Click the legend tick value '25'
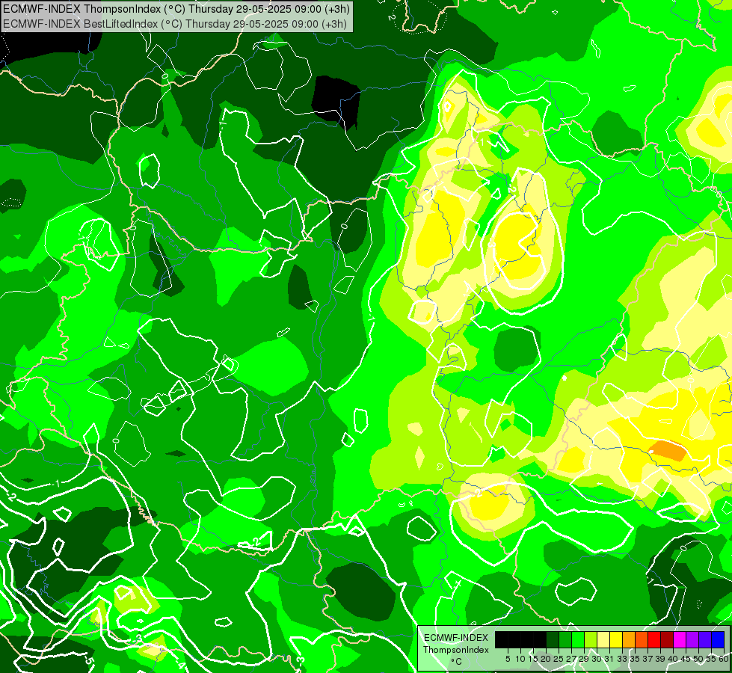732x673 pixels. tap(559, 659)
